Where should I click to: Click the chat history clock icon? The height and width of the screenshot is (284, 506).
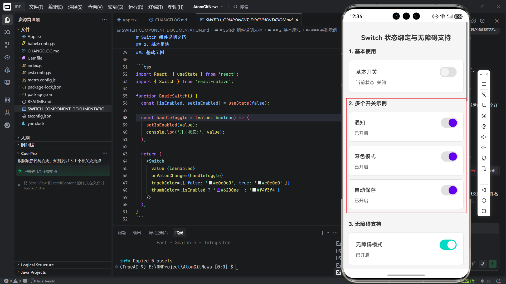482,21
